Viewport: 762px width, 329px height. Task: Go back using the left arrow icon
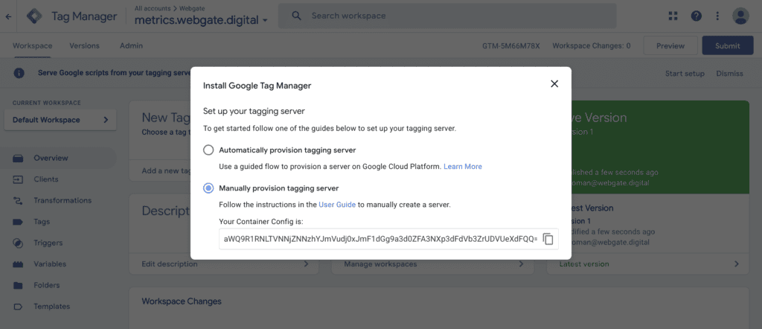tap(8, 16)
